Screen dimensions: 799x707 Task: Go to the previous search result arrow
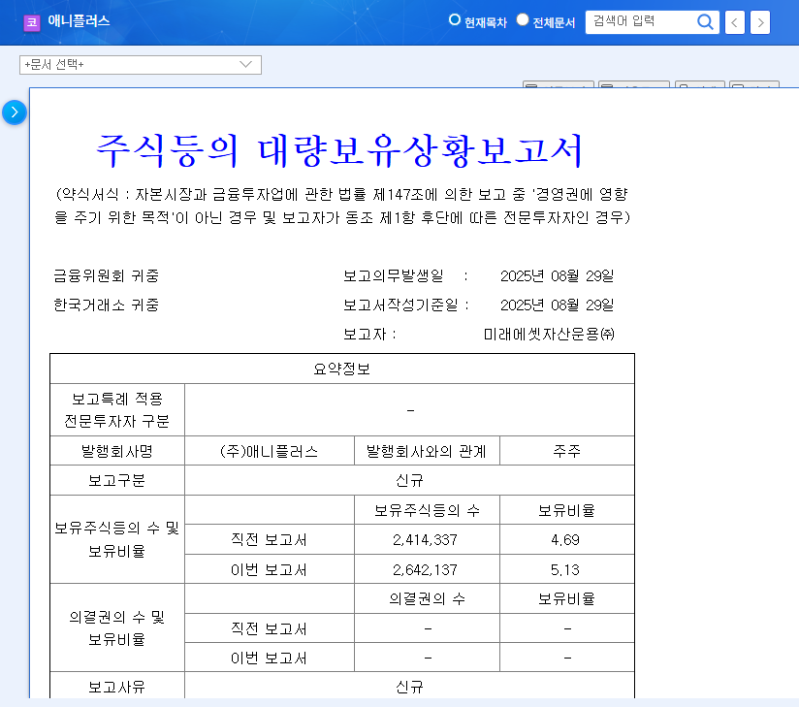click(x=734, y=22)
